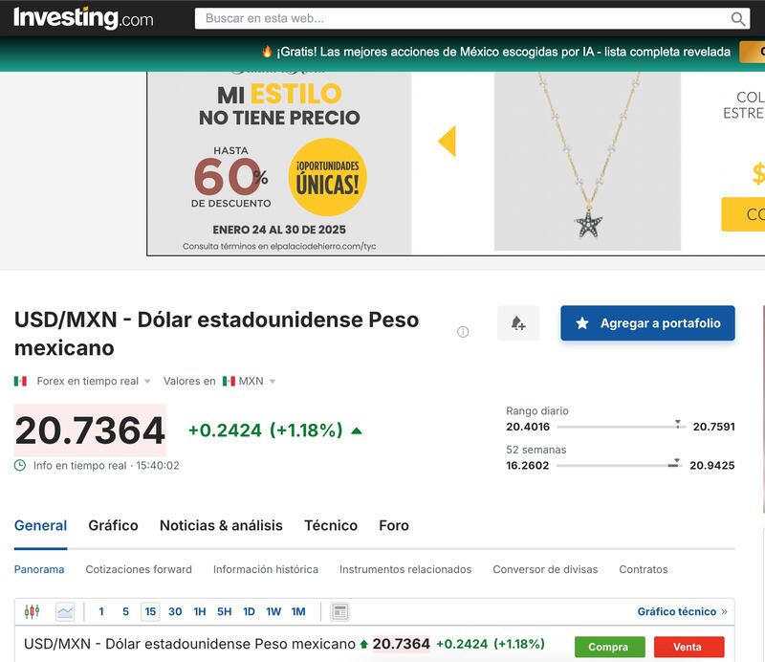Click the yellow left arrow on ad
The width and height of the screenshot is (765, 662).
[x=447, y=142]
